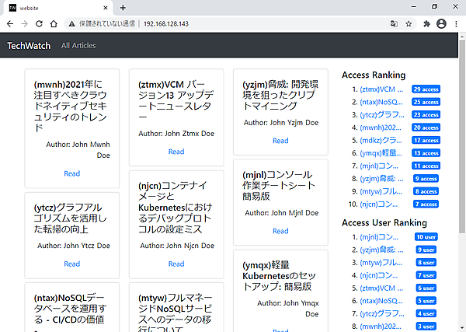Viewport: 466px width, 332px height.
Task: Read the (mwnh) cloud native security article
Action: tap(72, 173)
